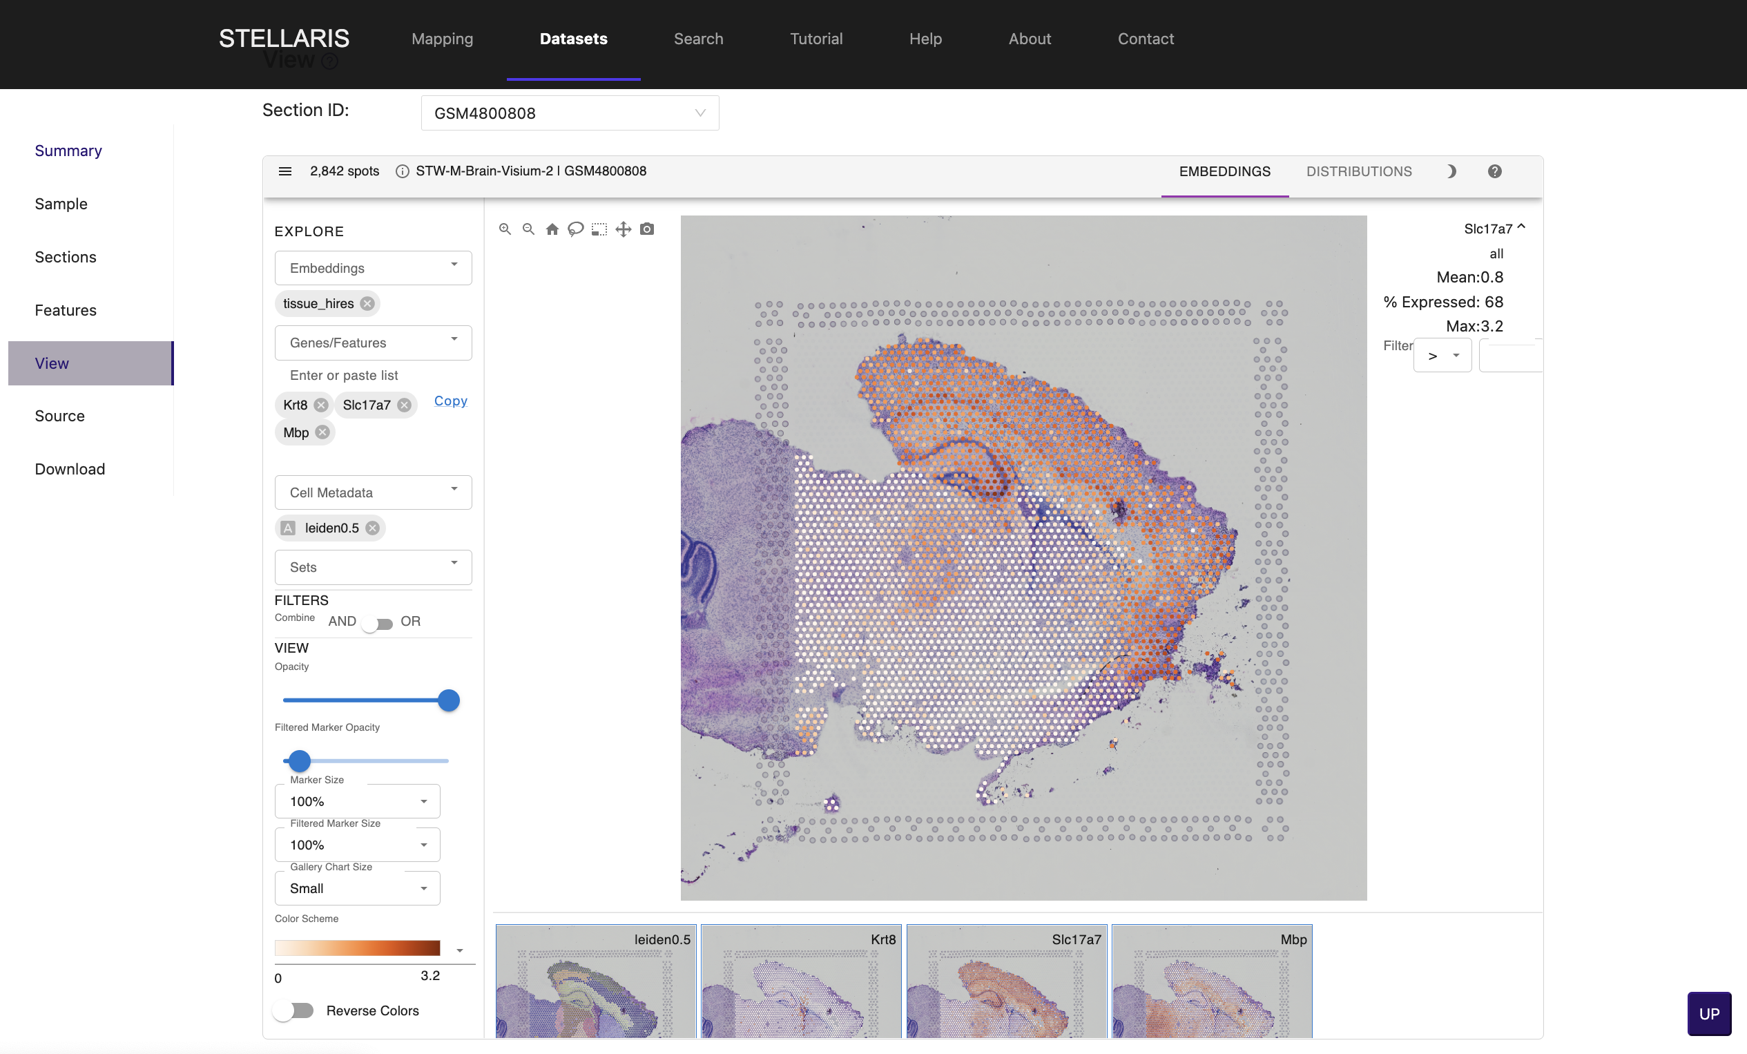The height and width of the screenshot is (1054, 1747).
Task: Click the View heading help icon
Action: (329, 61)
